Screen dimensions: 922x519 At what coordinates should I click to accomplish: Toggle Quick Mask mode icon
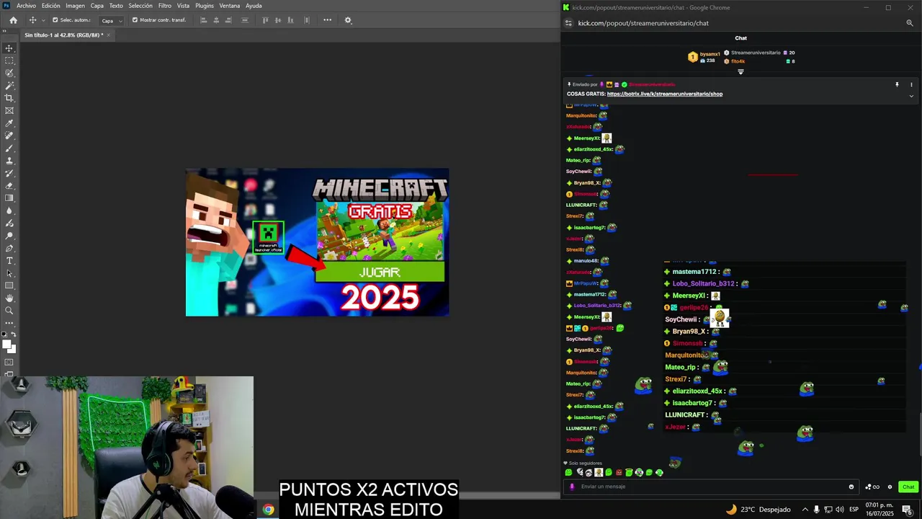[x=9, y=363]
